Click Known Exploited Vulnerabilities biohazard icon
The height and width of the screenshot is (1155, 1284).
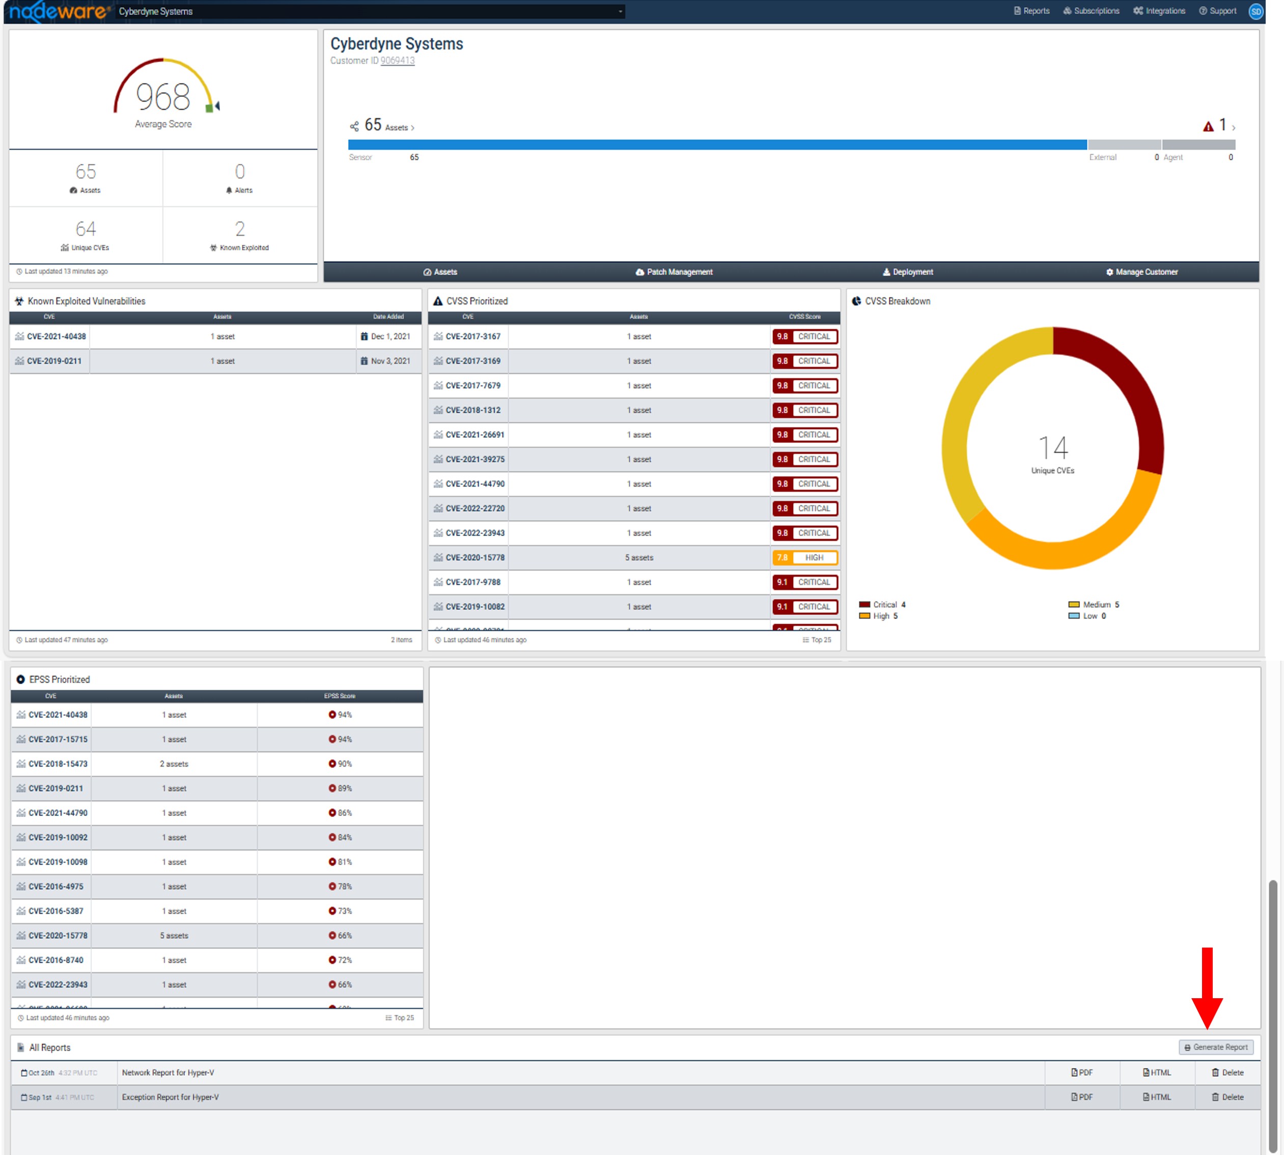click(x=19, y=301)
